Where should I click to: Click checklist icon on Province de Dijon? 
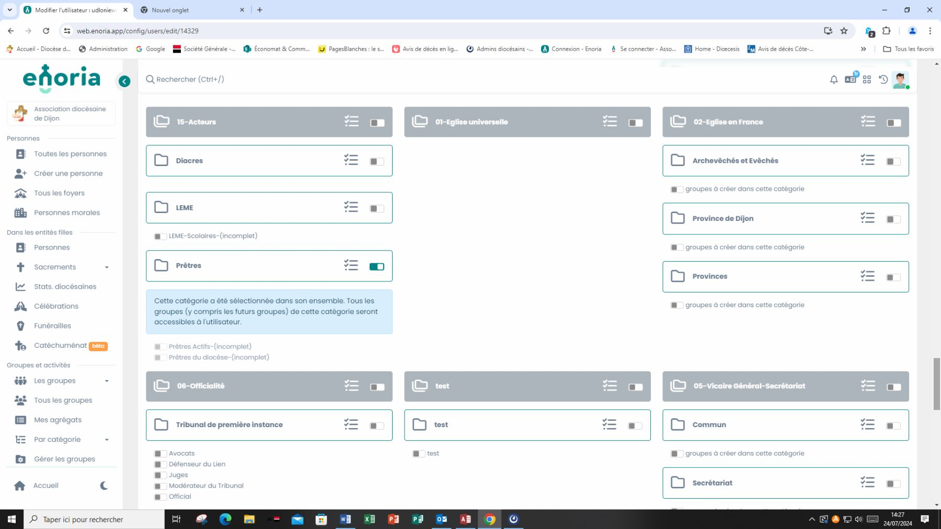click(x=867, y=218)
